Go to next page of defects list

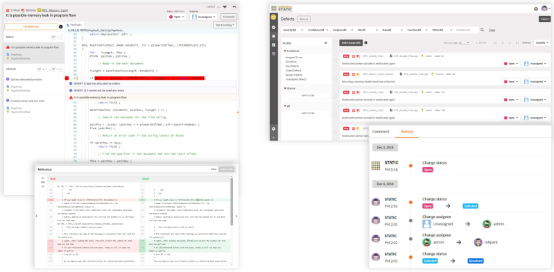510,43
